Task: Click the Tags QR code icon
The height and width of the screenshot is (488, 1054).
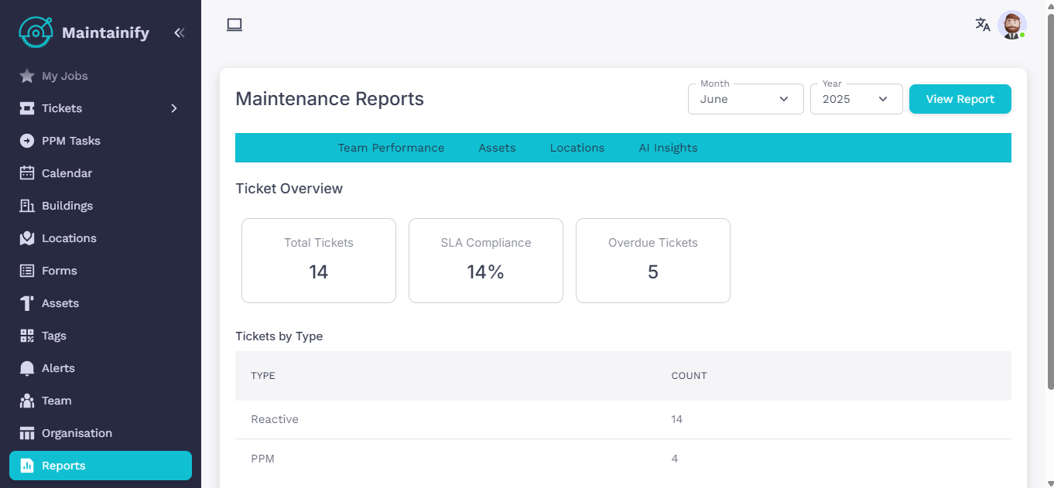Action: (x=27, y=336)
